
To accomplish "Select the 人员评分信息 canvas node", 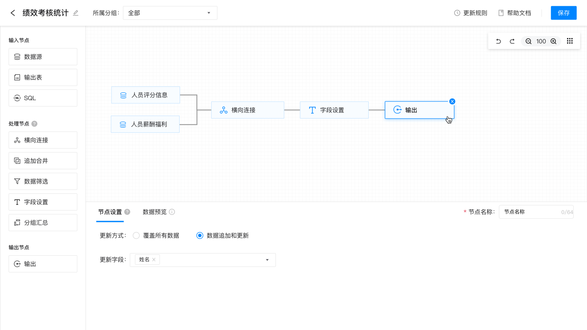I will tap(146, 95).
